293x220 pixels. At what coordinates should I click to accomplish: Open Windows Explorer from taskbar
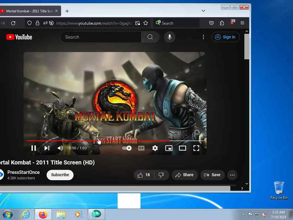pyautogui.click(x=61, y=214)
